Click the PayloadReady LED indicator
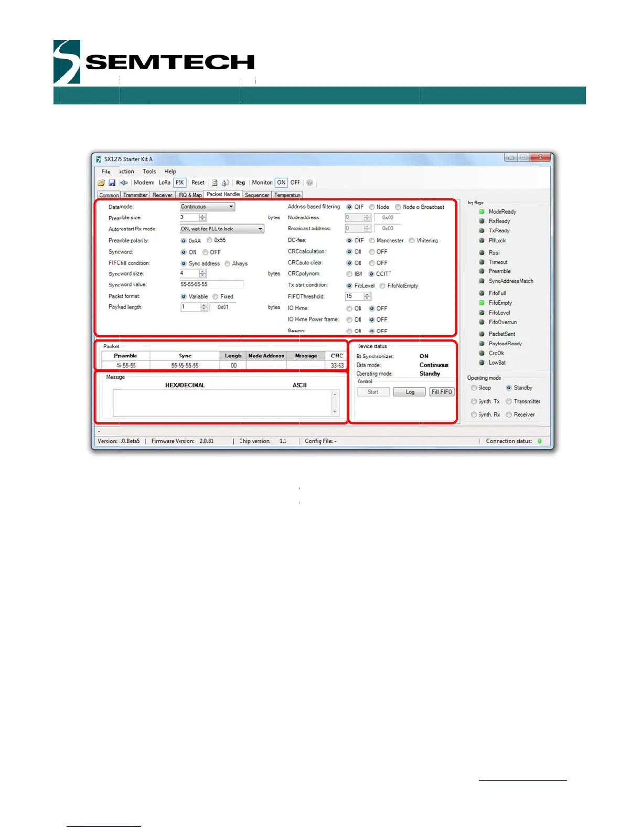This screenshot has height=831, width=642. pos(481,344)
